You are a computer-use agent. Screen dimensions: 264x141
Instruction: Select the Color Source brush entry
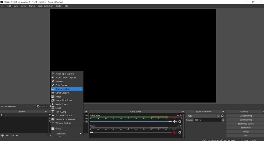pos(67,85)
